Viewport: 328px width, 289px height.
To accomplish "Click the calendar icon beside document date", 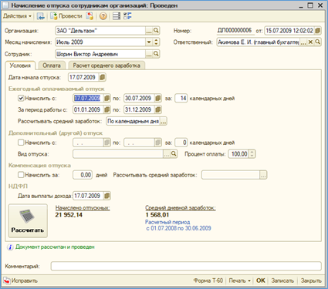I will point(318,31).
